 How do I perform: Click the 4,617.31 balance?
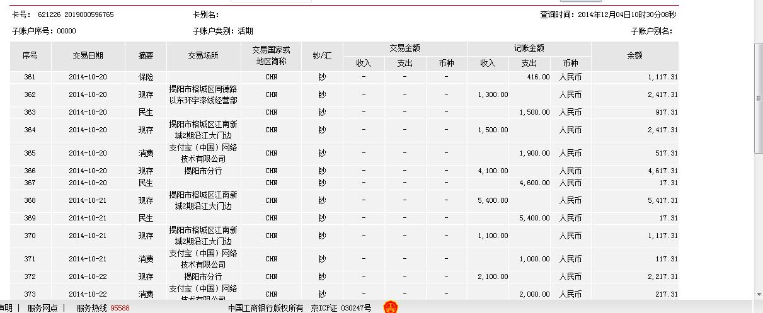pyautogui.click(x=663, y=171)
